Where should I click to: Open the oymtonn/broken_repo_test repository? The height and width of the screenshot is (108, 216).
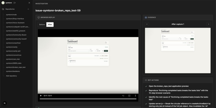pyautogui.click(x=16, y=67)
